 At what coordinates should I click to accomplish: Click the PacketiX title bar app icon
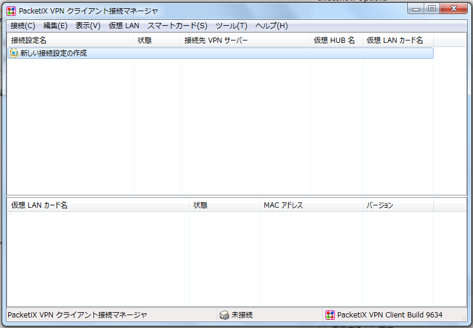(11, 11)
